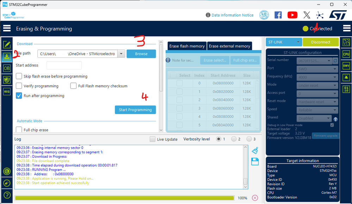Screen dimensions: 352x204
Task: Click Erase selected sectors button
Action: click(215, 60)
